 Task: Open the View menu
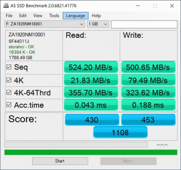(38, 16)
